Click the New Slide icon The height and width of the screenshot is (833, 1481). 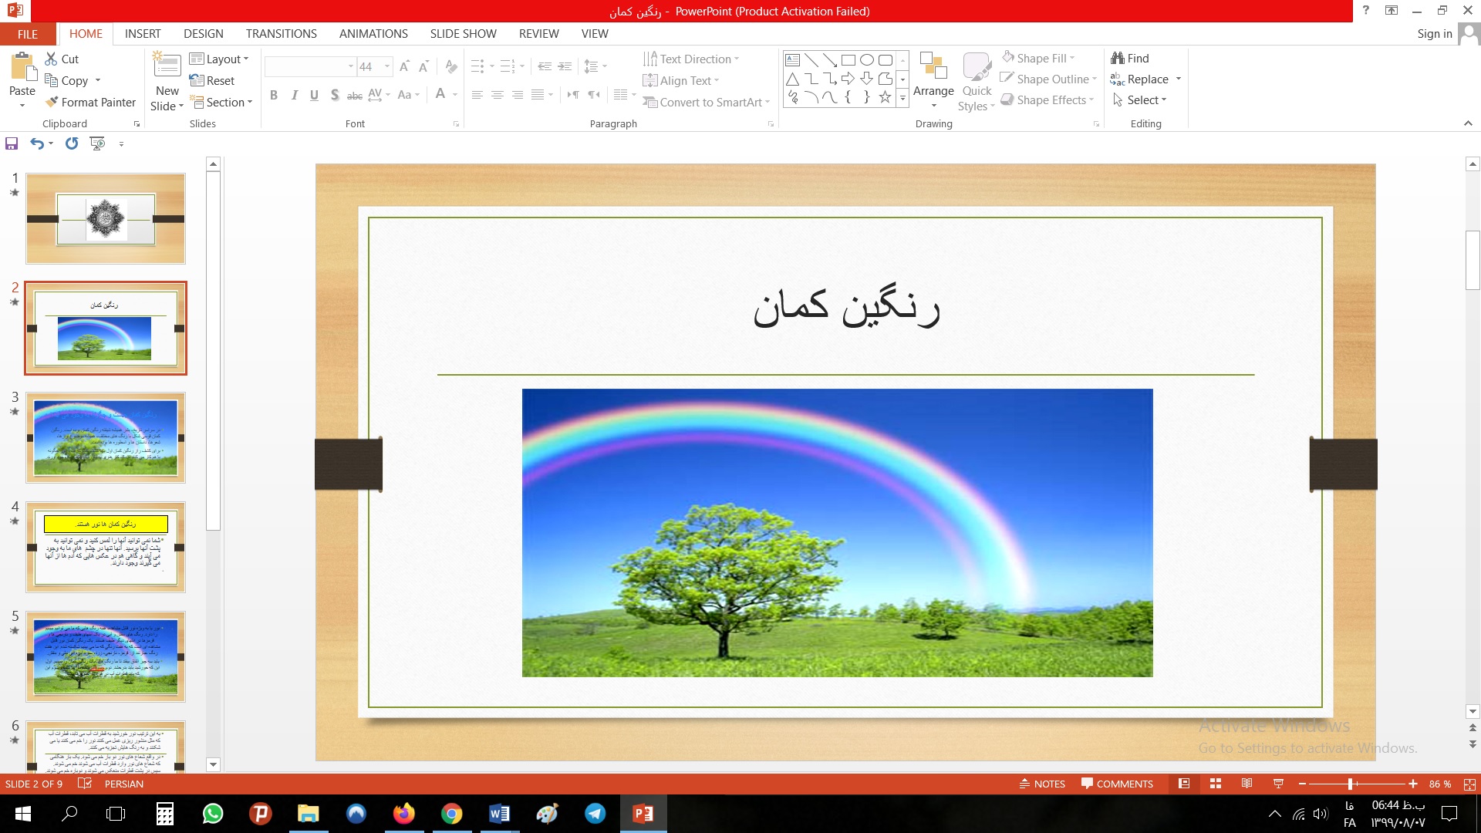(167, 65)
